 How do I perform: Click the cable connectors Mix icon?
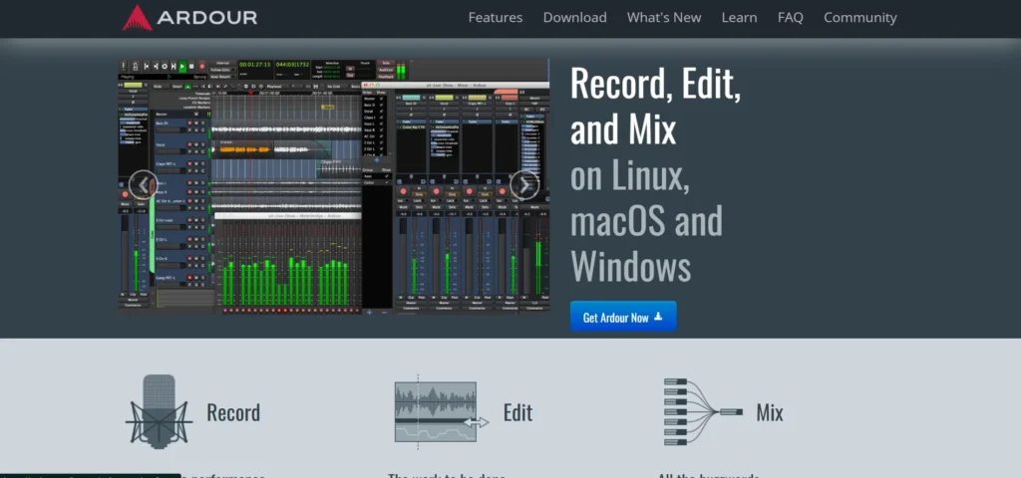703,411
